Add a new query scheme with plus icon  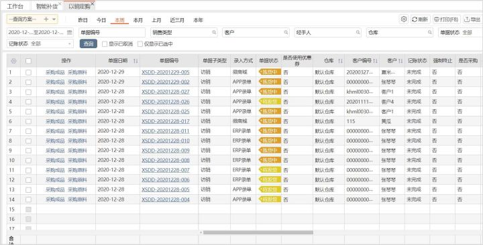click(x=46, y=19)
